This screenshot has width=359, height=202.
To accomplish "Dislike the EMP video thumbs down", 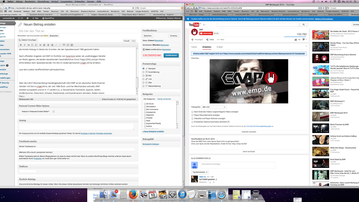I will (304, 40).
